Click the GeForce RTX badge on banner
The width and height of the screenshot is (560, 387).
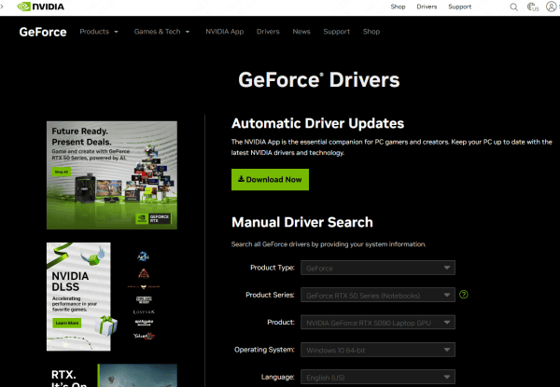click(154, 218)
